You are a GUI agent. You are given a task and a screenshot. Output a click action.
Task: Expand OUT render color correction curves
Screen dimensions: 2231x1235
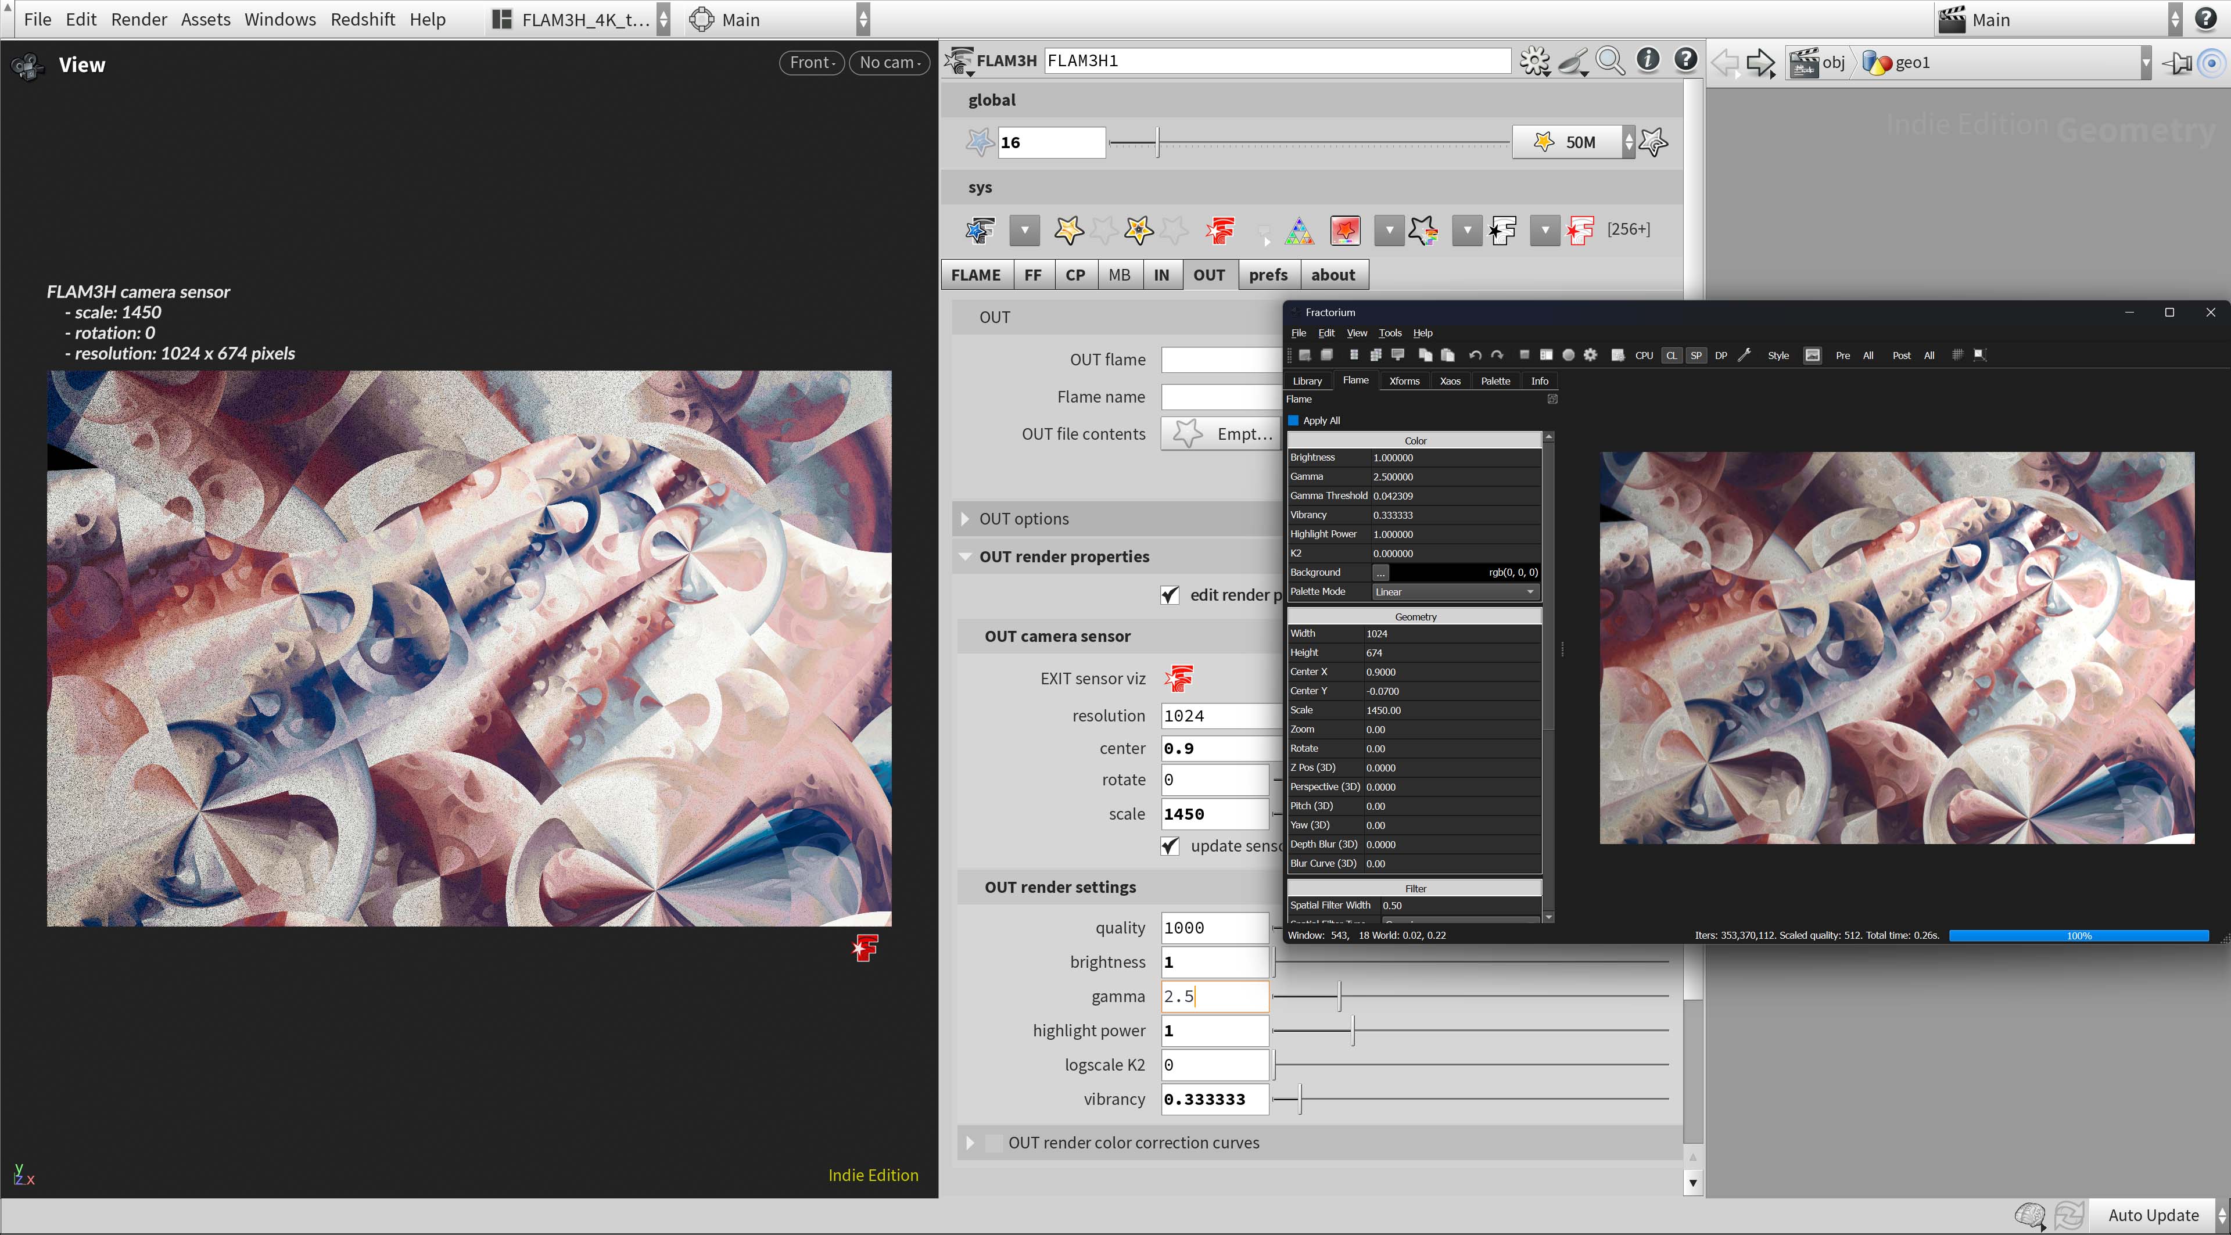(x=970, y=1142)
